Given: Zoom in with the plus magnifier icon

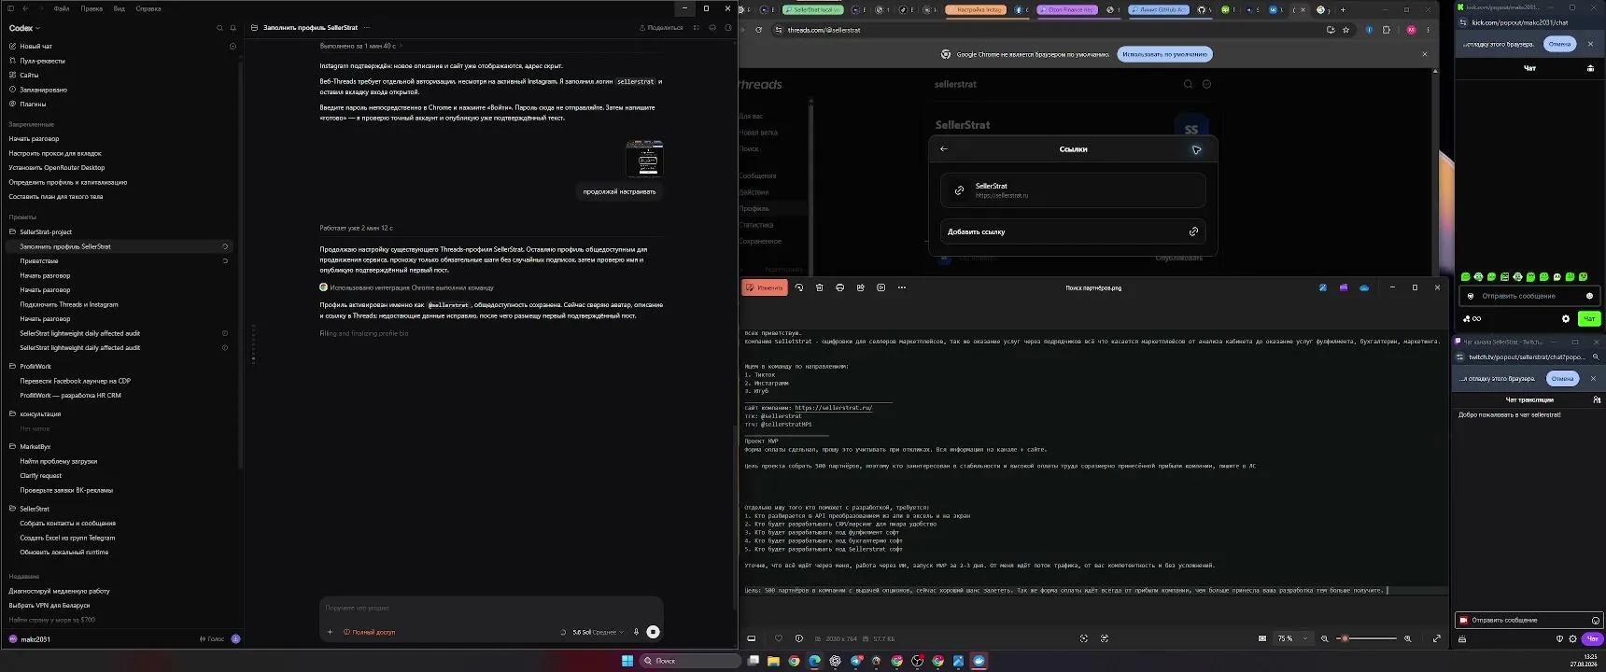Looking at the screenshot, I should click(1408, 638).
